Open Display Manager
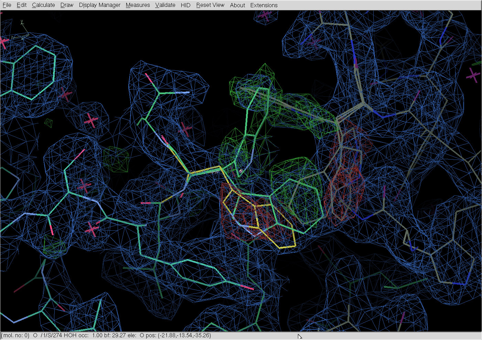This screenshot has width=482, height=340. pyautogui.click(x=99, y=5)
